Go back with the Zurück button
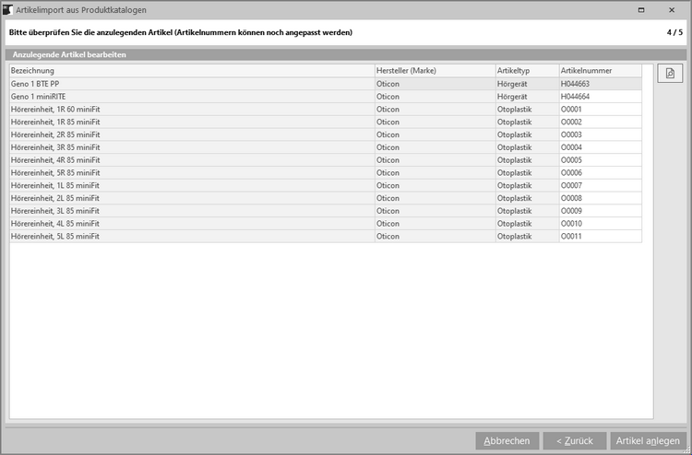 (x=575, y=440)
